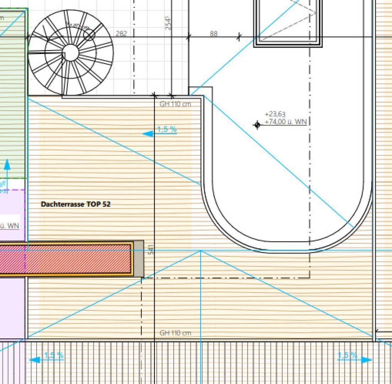Screen dimensions: 392x384
Task: Click the gray block at red bar end
Action: coord(139,258)
